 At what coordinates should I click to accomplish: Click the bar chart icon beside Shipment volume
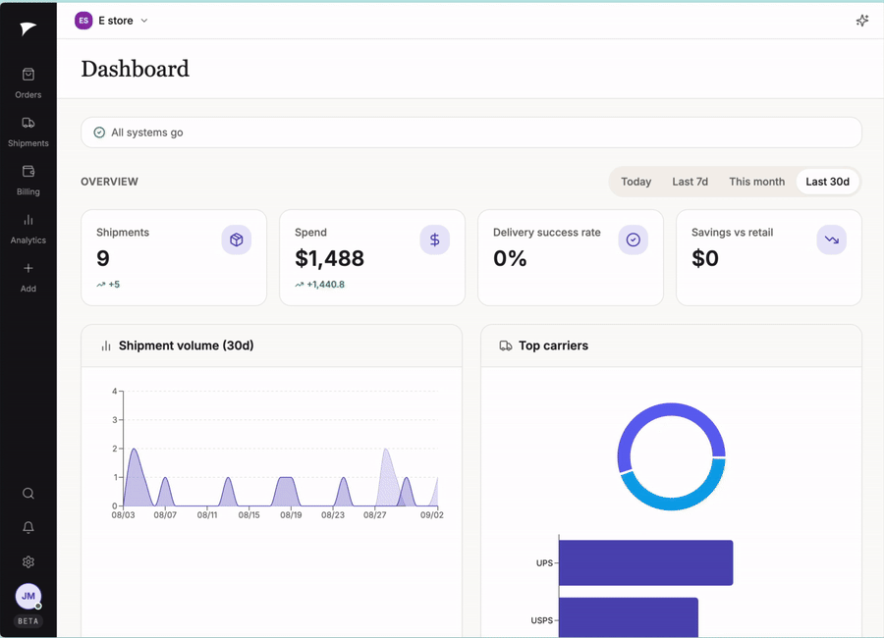(106, 346)
